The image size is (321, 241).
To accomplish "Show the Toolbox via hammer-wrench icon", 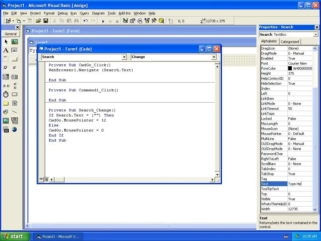I will 154,21.
